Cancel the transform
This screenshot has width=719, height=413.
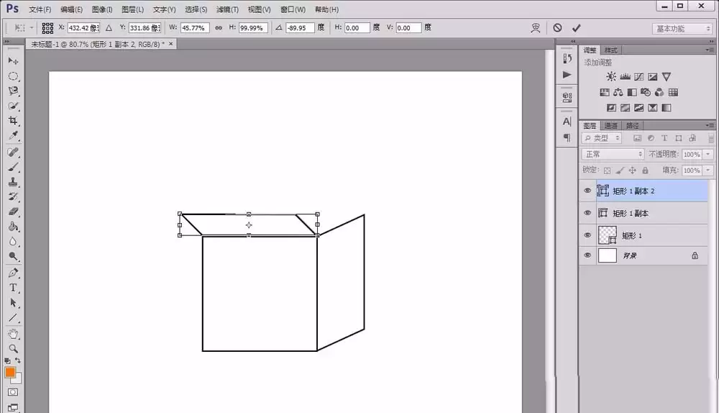point(557,28)
